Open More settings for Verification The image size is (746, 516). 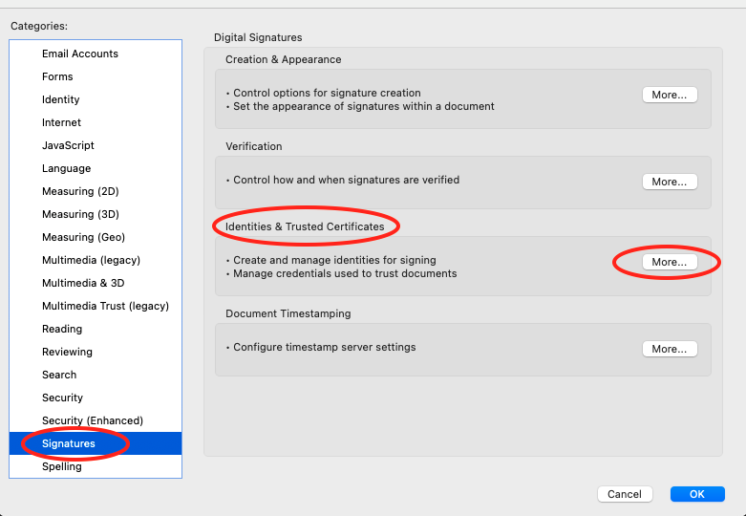(670, 182)
